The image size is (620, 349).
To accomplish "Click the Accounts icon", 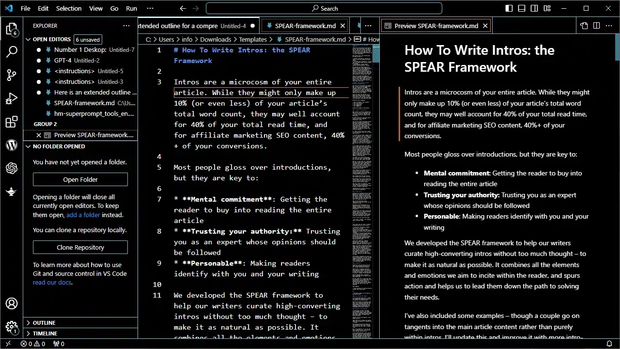I will (x=12, y=304).
